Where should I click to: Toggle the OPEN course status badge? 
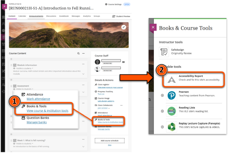pyautogui.click(x=127, y=5)
